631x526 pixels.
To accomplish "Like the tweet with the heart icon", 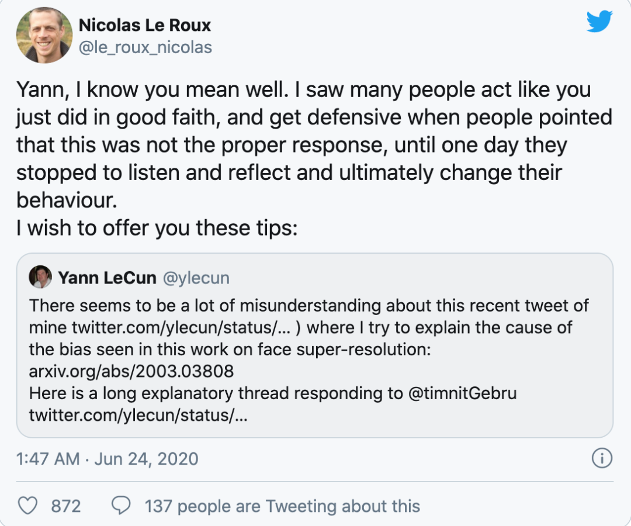I will tap(27, 506).
